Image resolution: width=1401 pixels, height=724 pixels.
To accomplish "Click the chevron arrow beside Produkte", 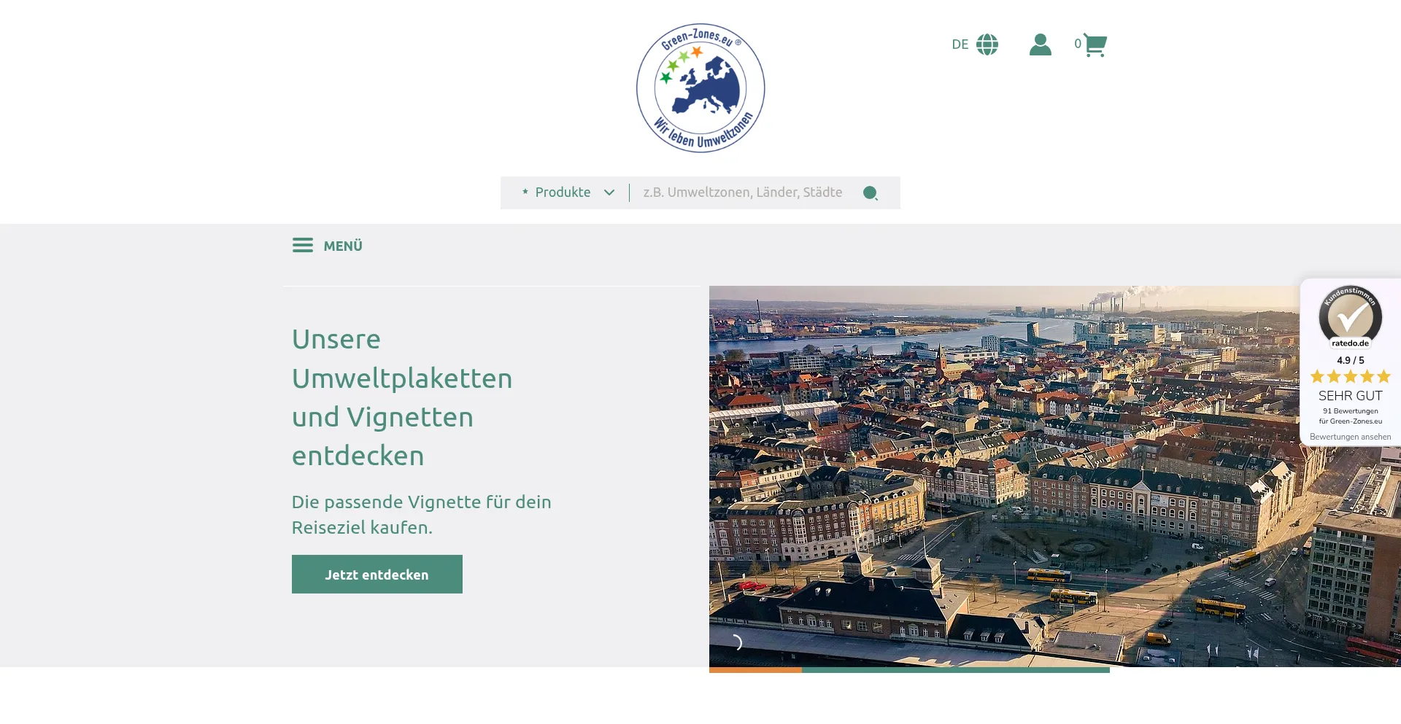I will tap(609, 192).
